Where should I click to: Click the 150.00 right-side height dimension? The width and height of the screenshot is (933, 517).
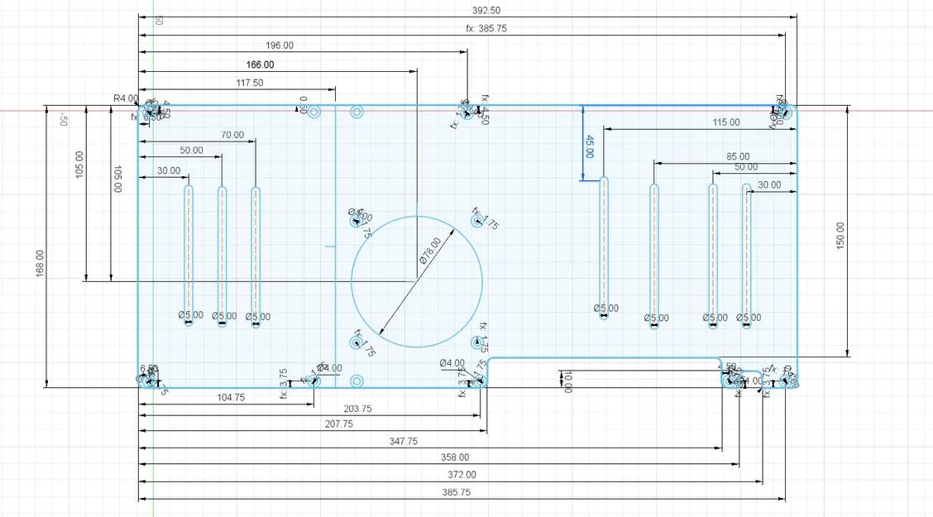(x=842, y=232)
